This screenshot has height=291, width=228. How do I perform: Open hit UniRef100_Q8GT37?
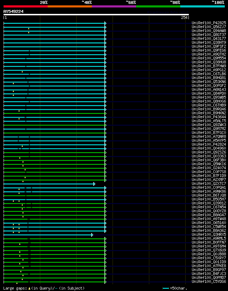[x=209, y=35]
